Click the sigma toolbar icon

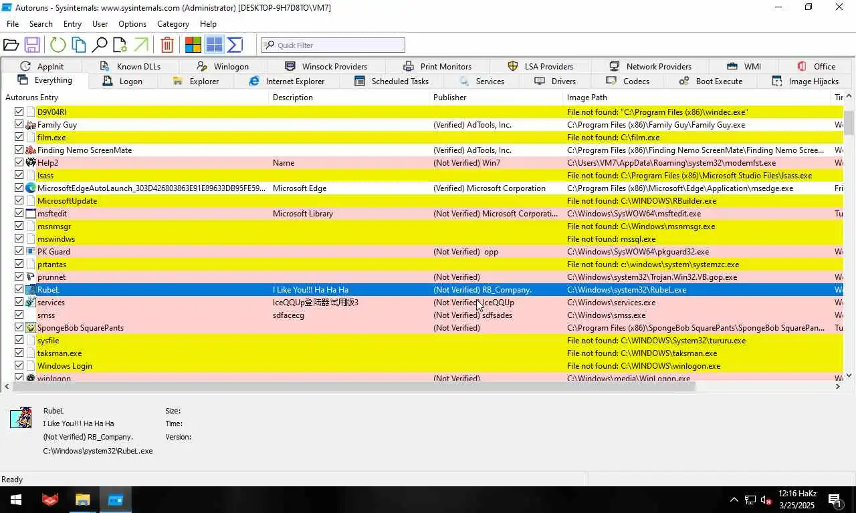coord(235,45)
